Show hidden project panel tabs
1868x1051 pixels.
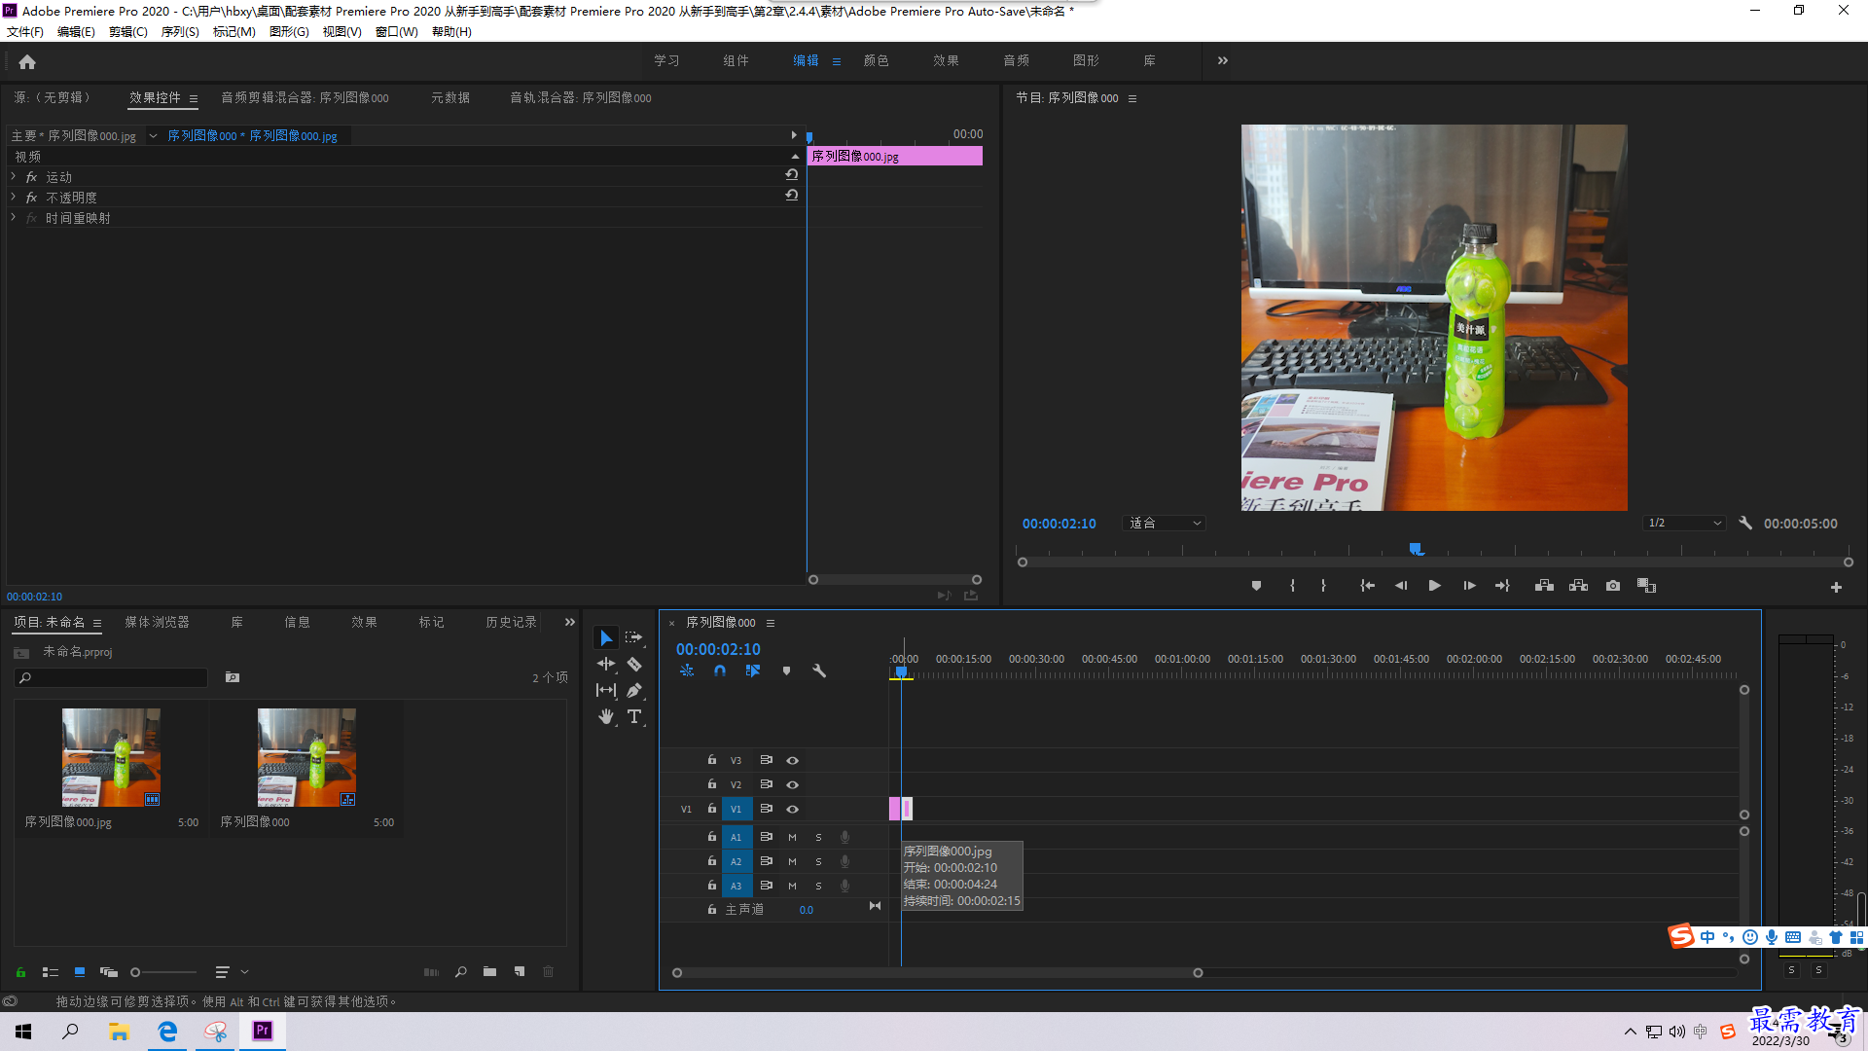[x=570, y=622]
